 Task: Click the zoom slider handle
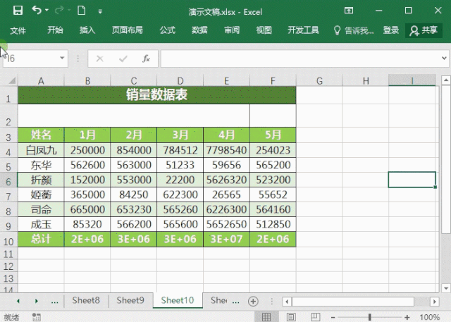(x=369, y=317)
